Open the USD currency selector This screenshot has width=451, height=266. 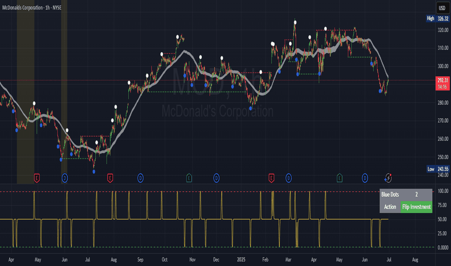pyautogui.click(x=442, y=8)
